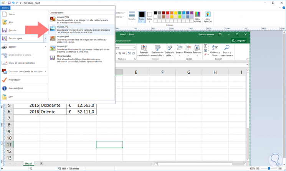Click the Compartir button in Excel
Viewport: 286px width, 171px height.
coord(238,41)
